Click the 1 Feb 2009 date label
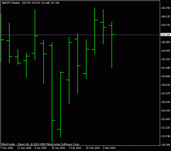The height and width of the screenshot is (151, 171). pyautogui.click(x=75, y=148)
